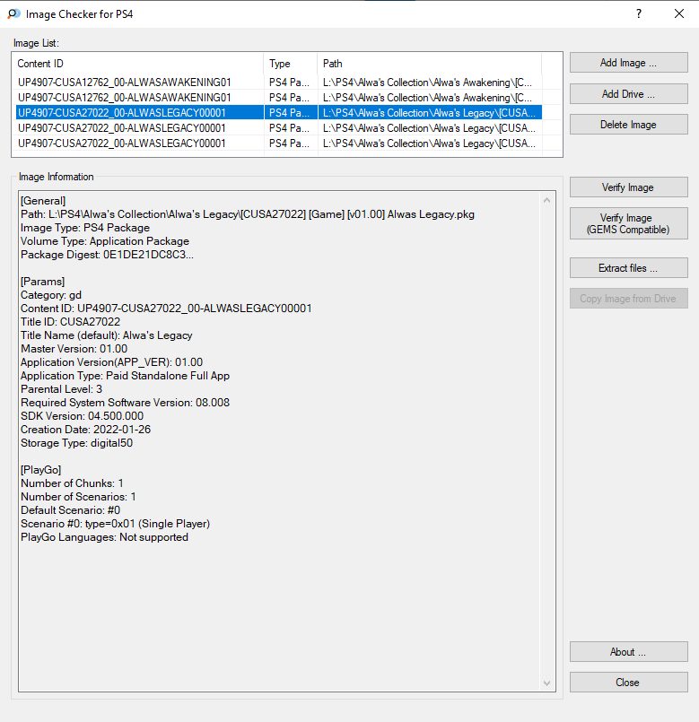The image size is (699, 722).
Task: Click the [PlayGo] heading
Action: (x=41, y=470)
